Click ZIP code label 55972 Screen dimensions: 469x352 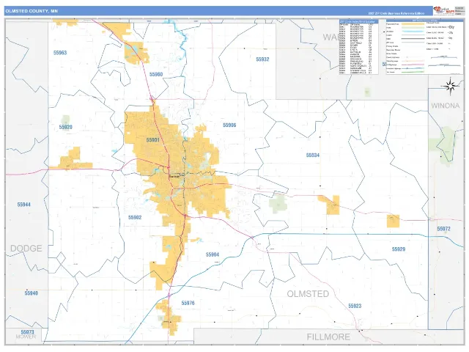(x=443, y=229)
